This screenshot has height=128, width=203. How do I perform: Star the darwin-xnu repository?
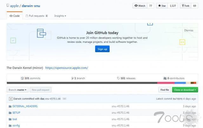(162, 6)
